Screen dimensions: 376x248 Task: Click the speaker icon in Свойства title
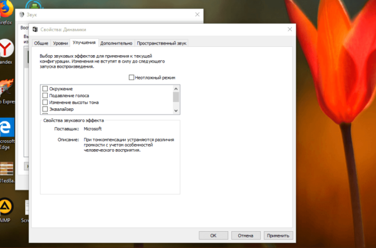tap(35, 29)
